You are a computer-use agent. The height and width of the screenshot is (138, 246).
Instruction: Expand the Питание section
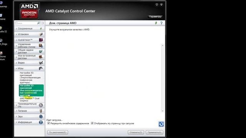(29, 111)
